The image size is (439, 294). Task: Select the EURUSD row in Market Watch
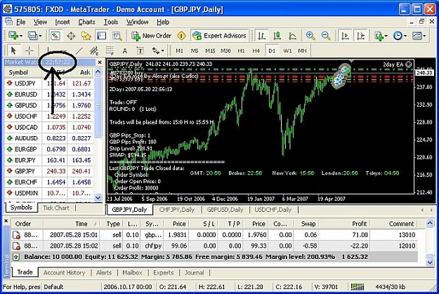(x=49, y=95)
